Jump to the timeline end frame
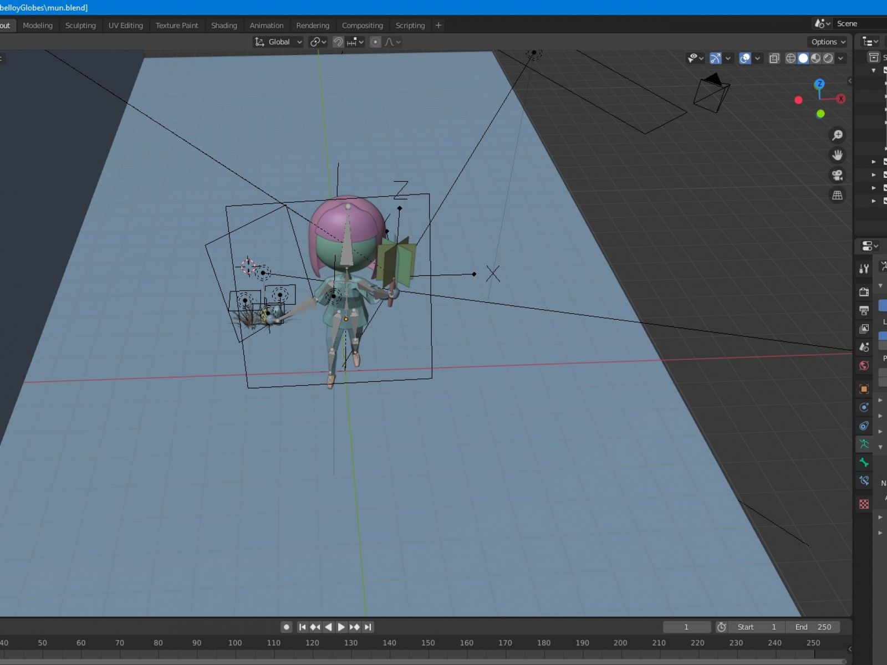 click(x=368, y=627)
